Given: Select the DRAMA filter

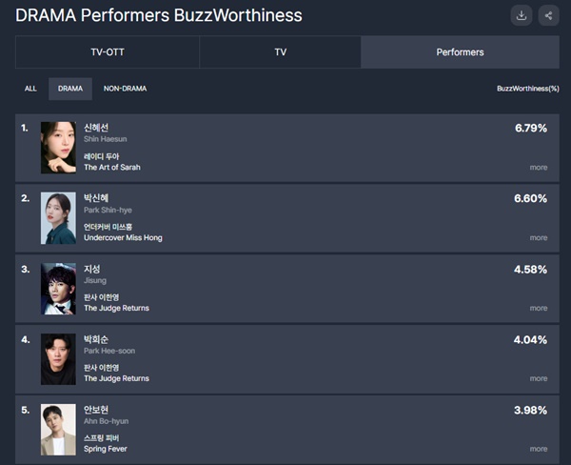Looking at the screenshot, I should coord(70,89).
